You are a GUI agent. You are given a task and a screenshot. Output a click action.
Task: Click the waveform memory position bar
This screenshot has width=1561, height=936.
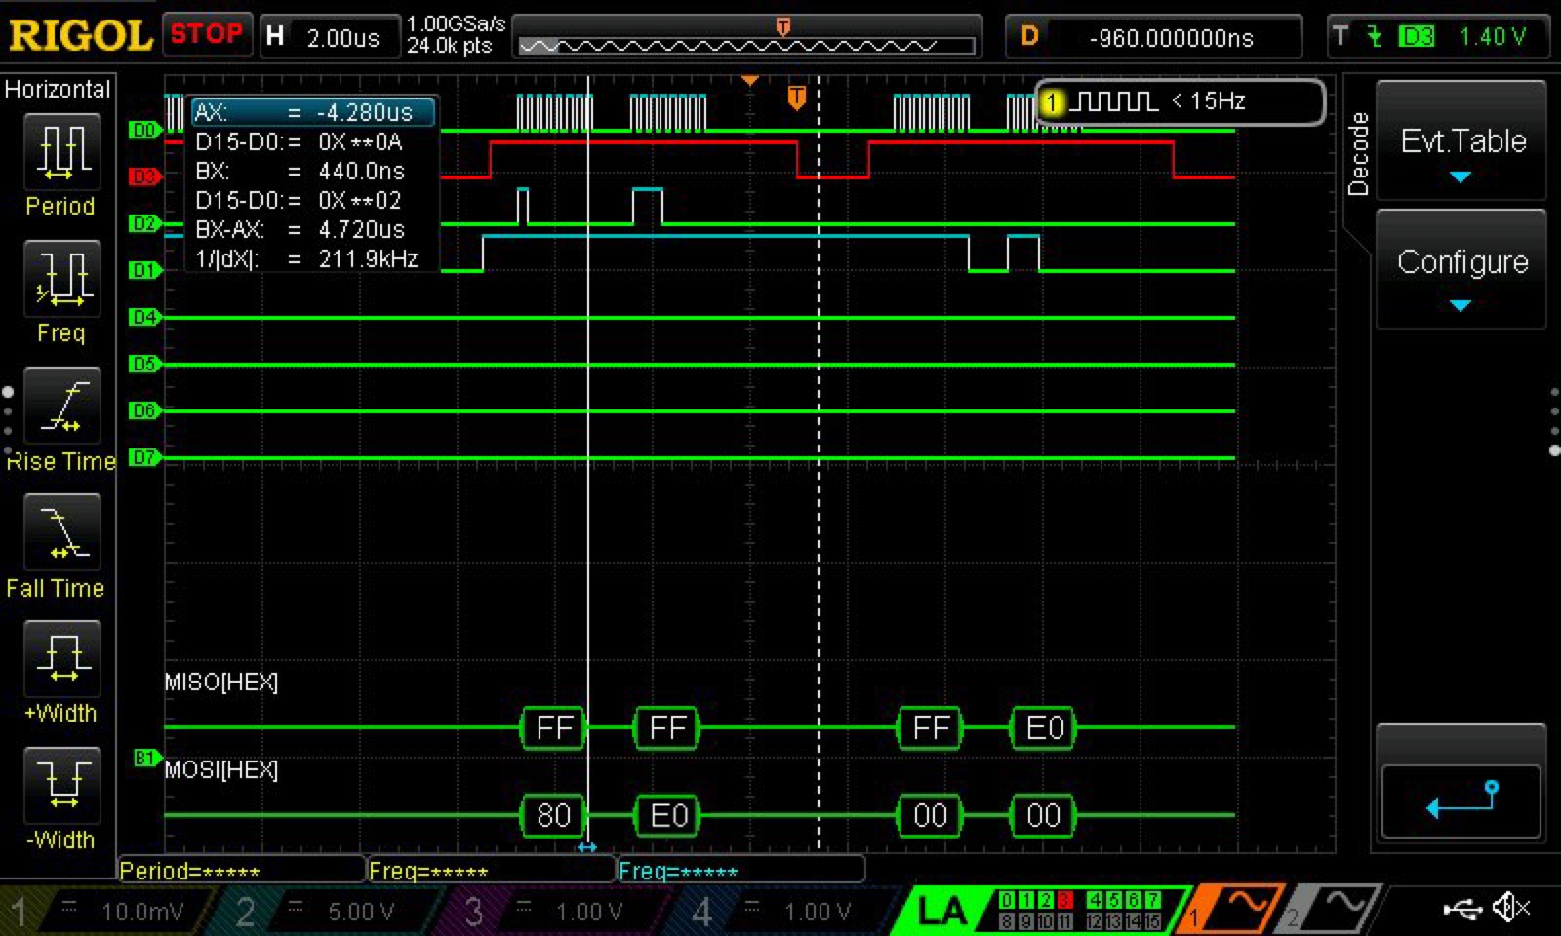(x=746, y=45)
